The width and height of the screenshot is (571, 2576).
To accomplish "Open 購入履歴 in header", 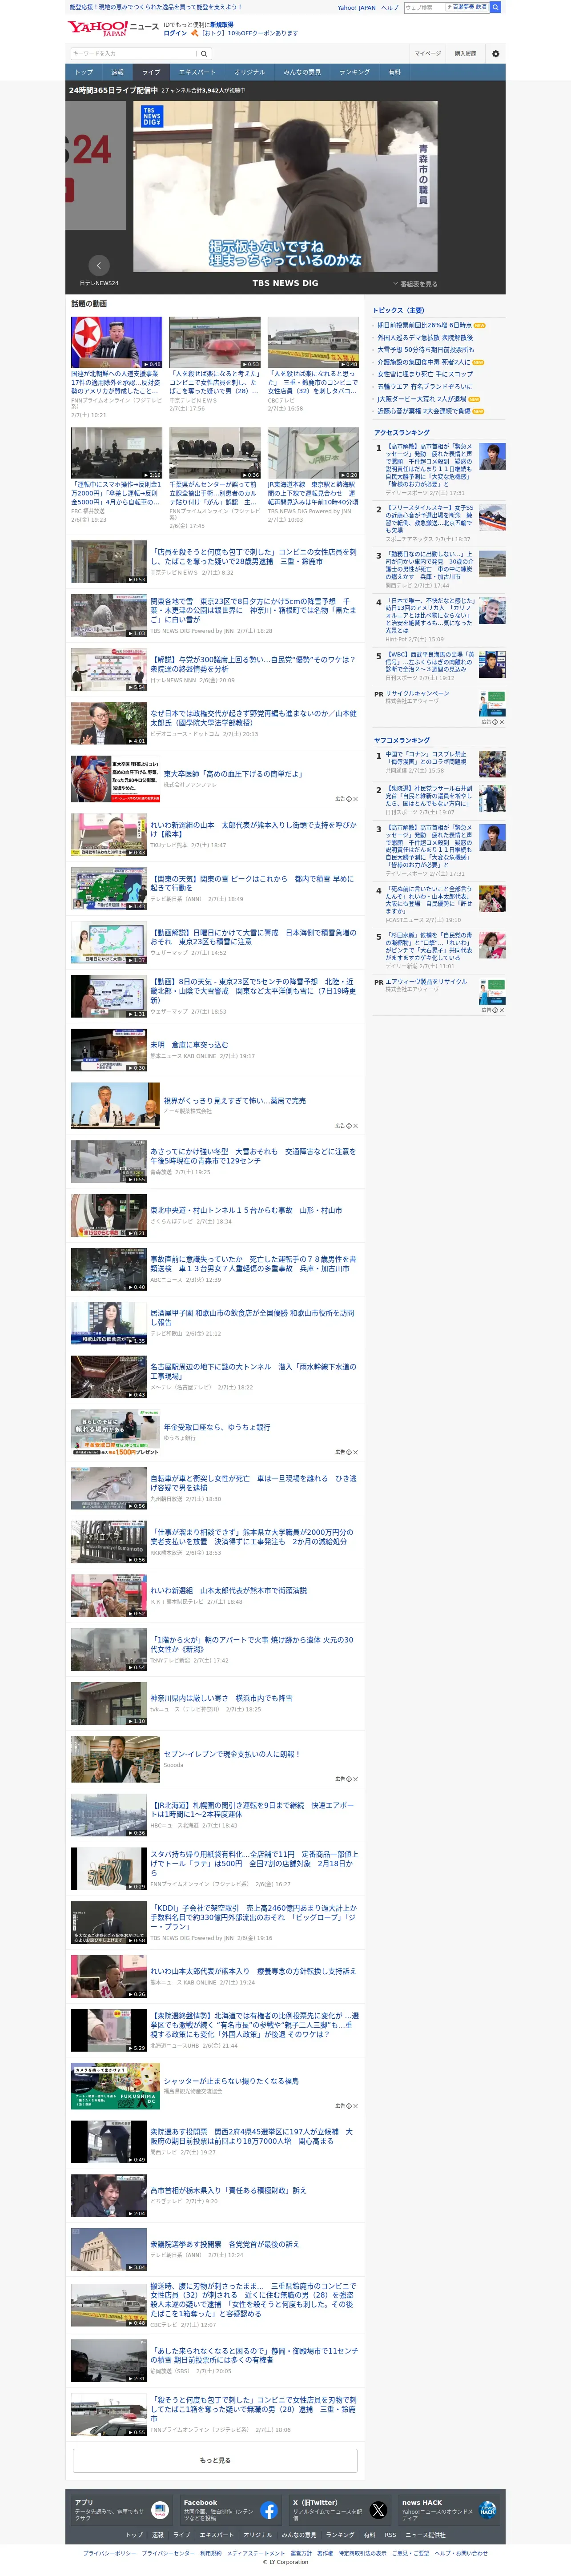I will [x=465, y=53].
